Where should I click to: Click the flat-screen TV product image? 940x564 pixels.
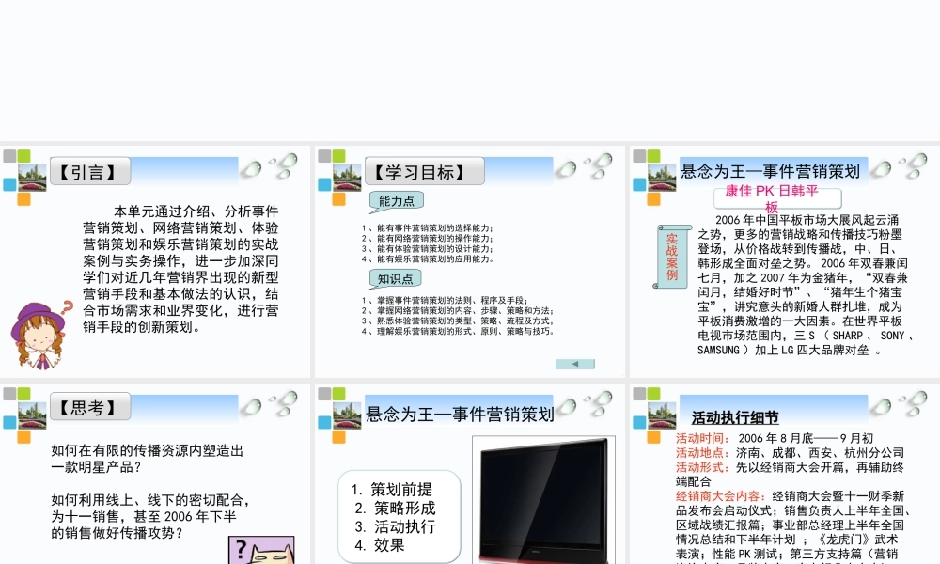coord(542,498)
